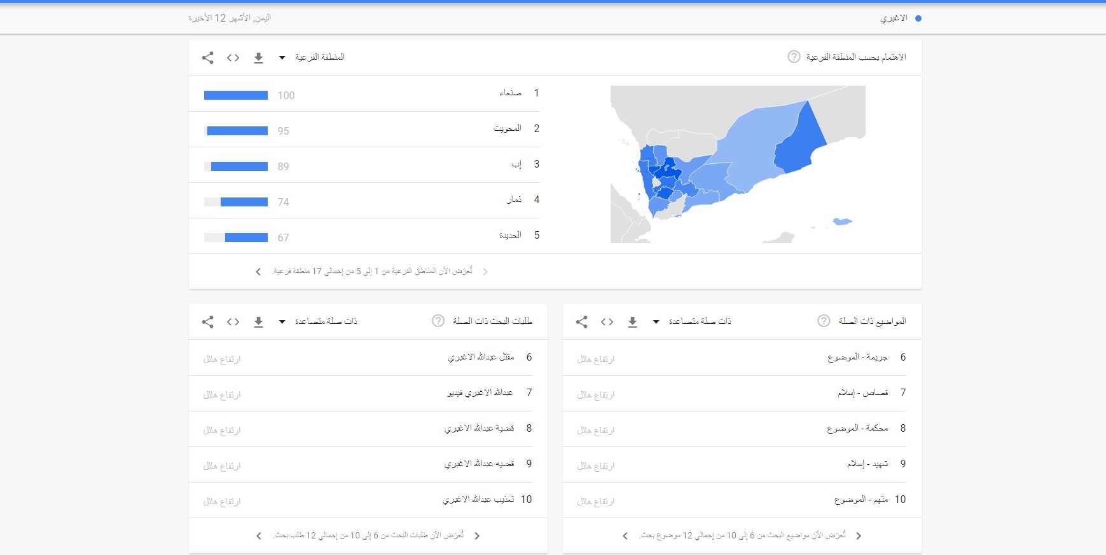Share the related queries card
Image resolution: width=1106 pixels, height=555 pixels.
207,322
